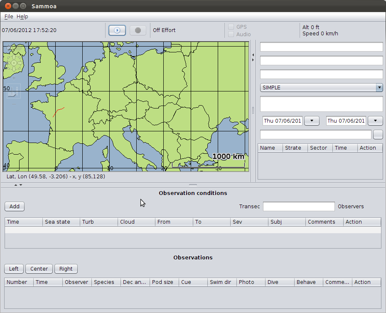The width and height of the screenshot is (386, 313).
Task: Click the play button to start effort
Action: click(117, 30)
